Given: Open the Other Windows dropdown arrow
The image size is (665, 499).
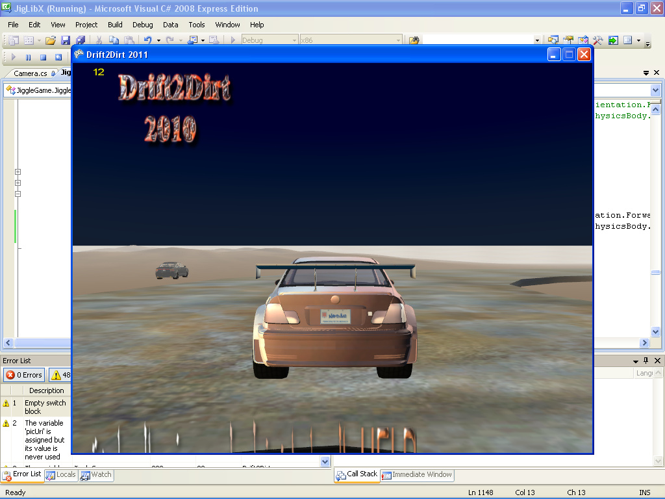Looking at the screenshot, I should pos(639,40).
